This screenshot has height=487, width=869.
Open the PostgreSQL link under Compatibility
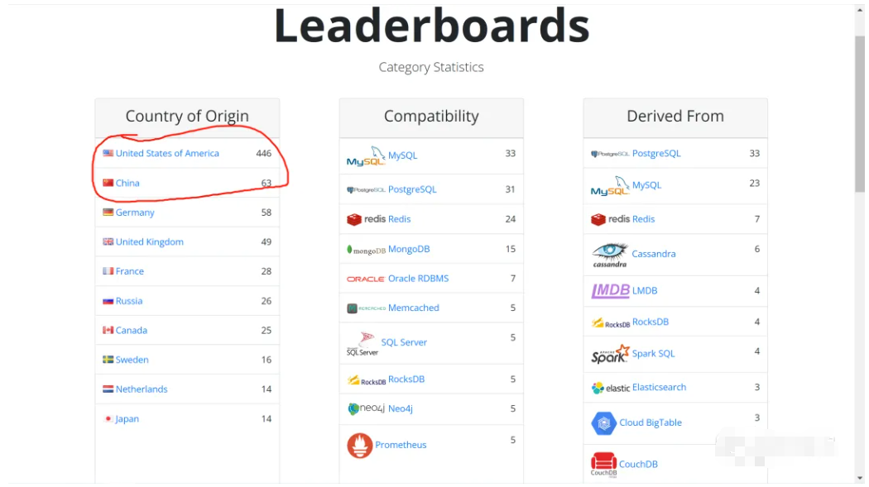point(412,189)
